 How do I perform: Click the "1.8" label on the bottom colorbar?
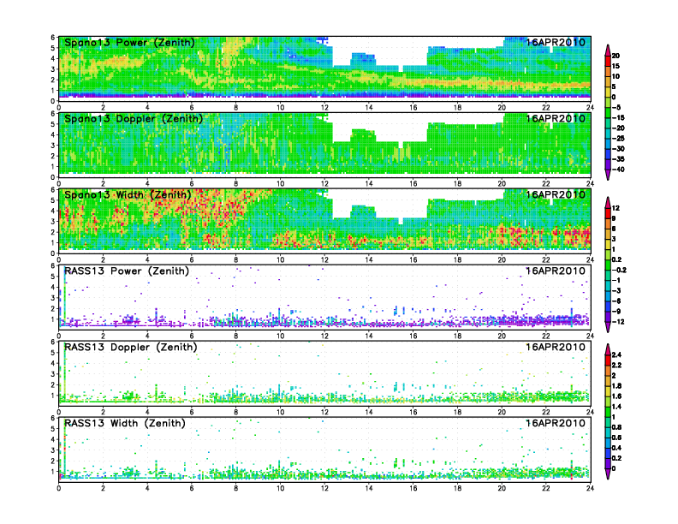(616, 385)
